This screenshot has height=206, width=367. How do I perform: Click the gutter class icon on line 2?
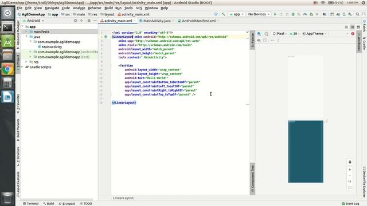[106, 37]
